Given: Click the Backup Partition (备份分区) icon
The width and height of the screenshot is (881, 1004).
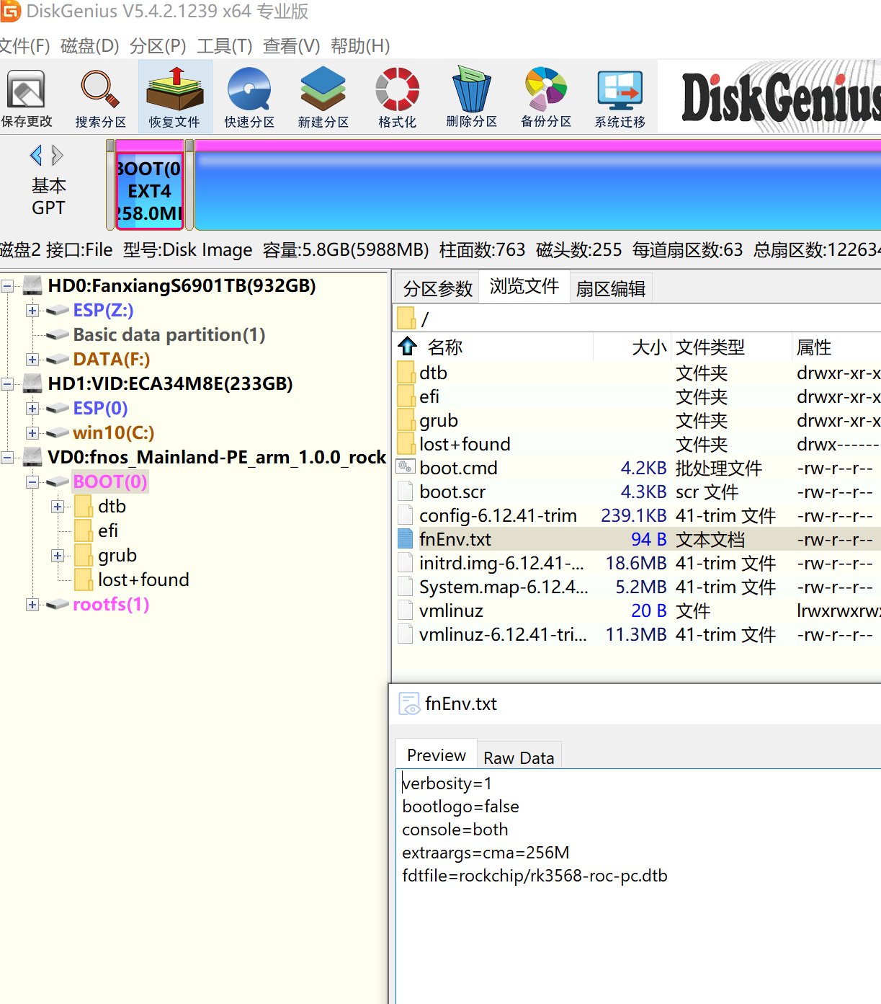Looking at the screenshot, I should click(546, 98).
